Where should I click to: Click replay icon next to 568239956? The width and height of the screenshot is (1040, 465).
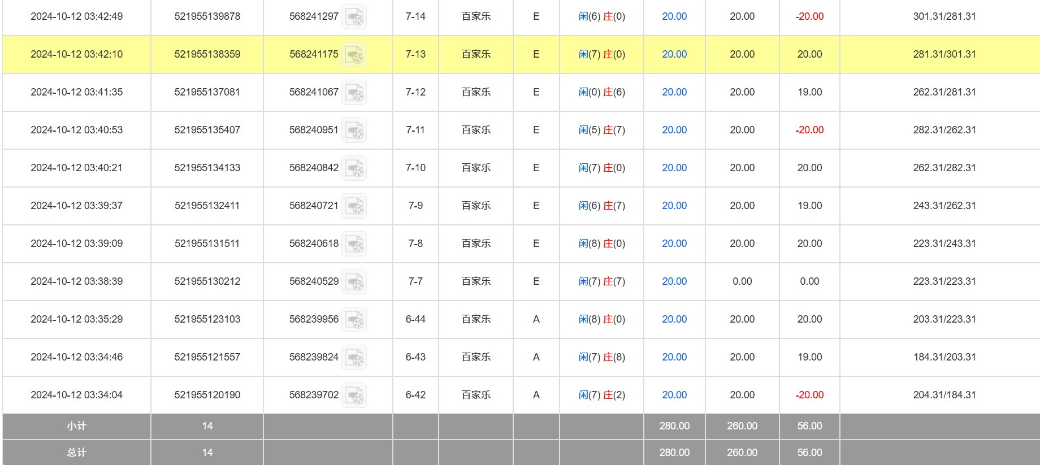point(354,320)
